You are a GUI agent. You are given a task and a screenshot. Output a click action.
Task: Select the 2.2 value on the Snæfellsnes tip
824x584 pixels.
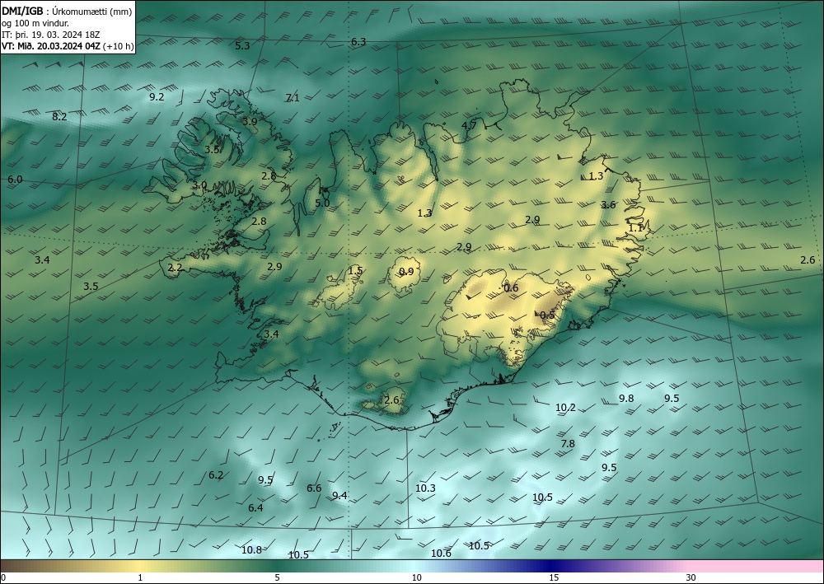click(x=175, y=268)
